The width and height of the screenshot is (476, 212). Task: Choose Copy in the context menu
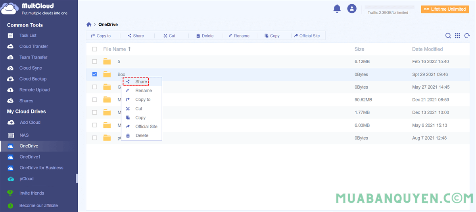pyautogui.click(x=141, y=117)
